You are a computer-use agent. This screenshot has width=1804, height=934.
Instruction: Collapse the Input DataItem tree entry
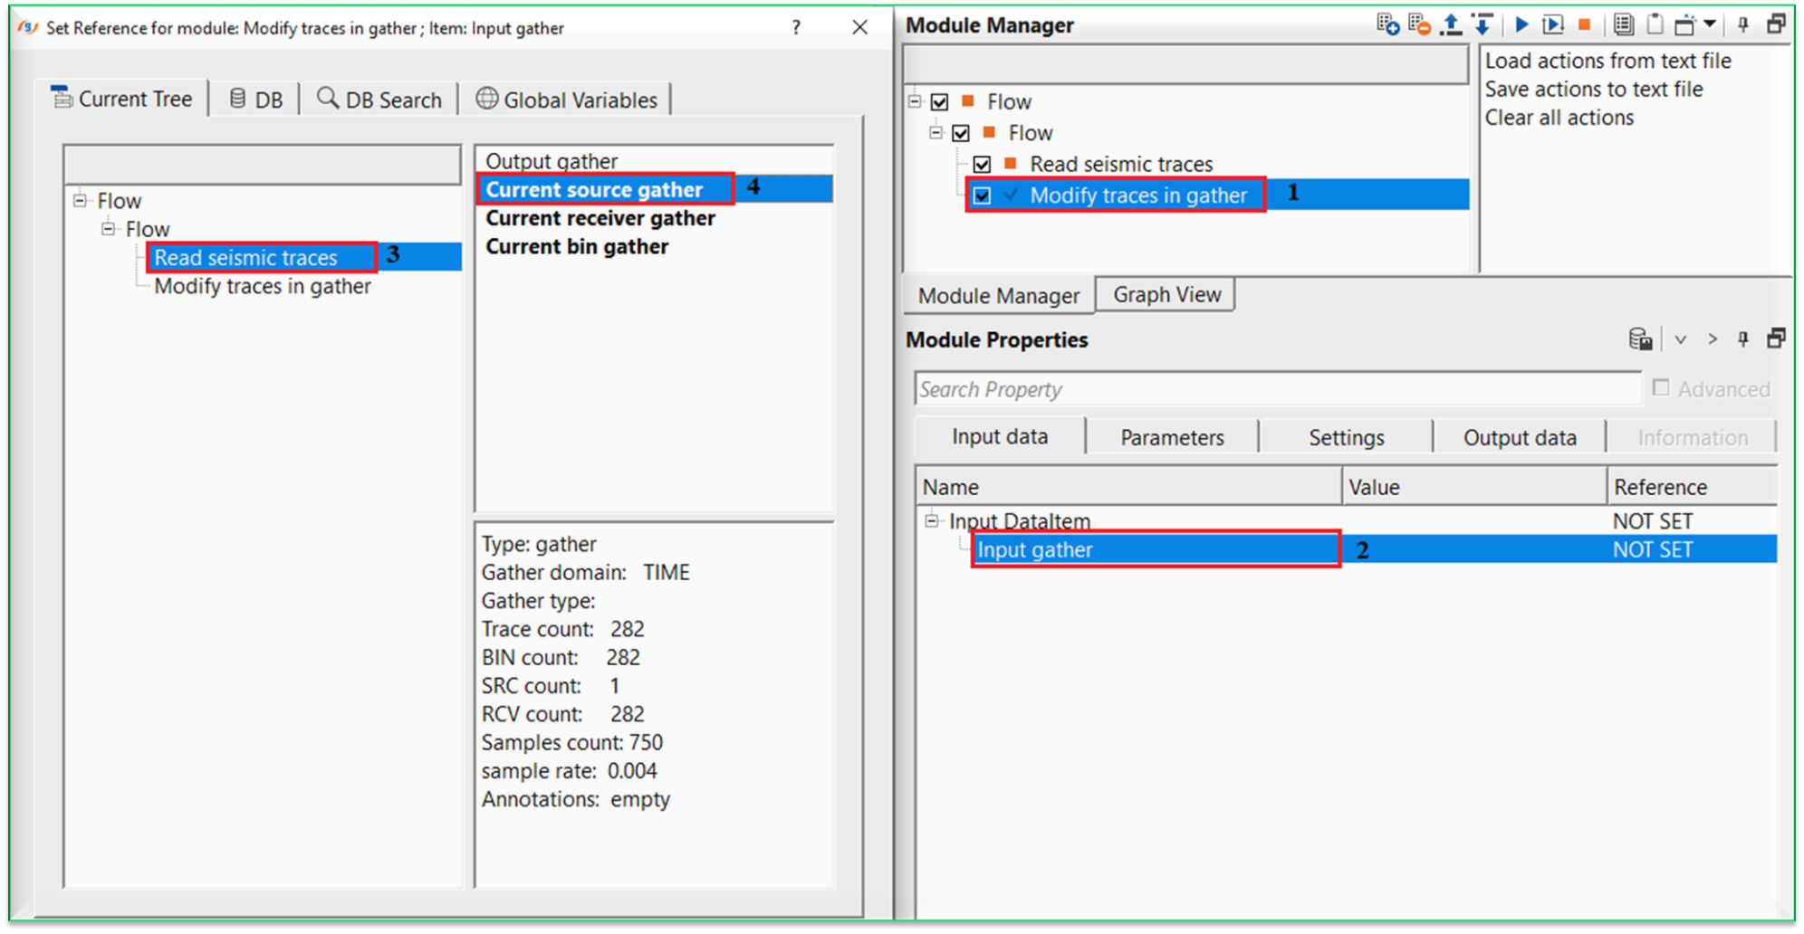[x=930, y=520]
